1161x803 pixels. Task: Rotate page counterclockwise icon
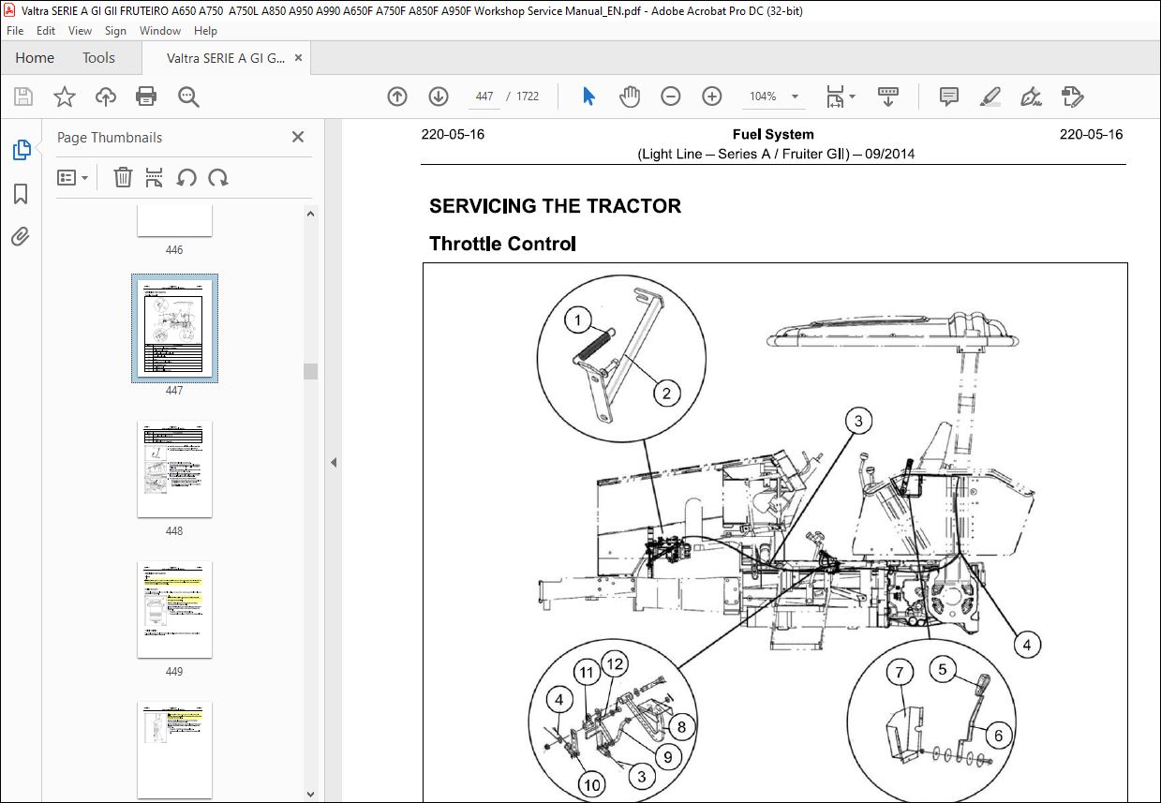click(x=186, y=177)
